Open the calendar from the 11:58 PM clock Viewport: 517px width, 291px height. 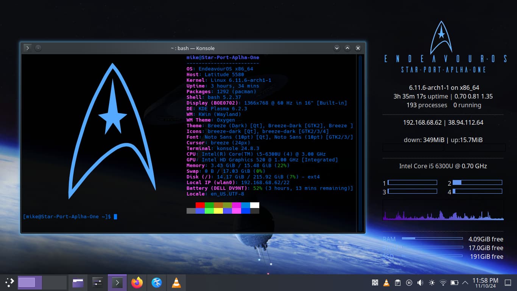point(485,283)
